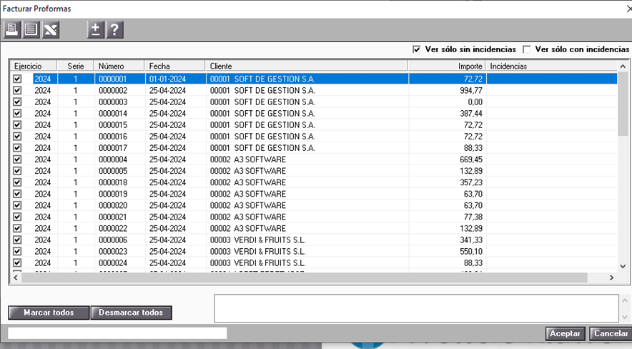This screenshot has width=632, height=349.
Task: Select the cell with amount 994,77
Action: [x=447, y=90]
